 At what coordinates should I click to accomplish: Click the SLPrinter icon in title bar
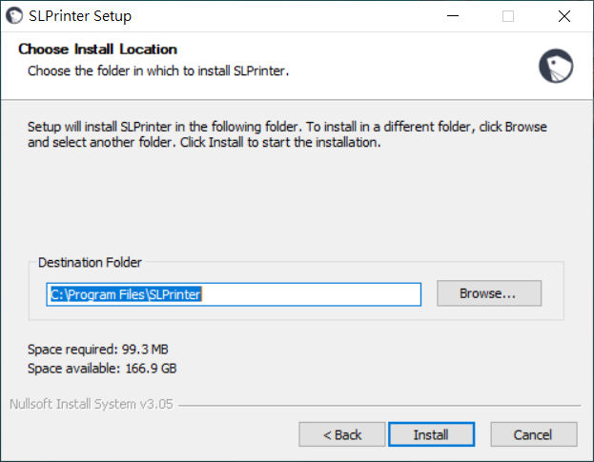pos(14,16)
